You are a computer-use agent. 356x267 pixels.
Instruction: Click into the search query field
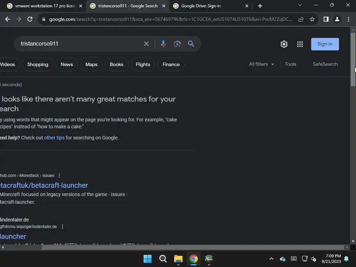(80, 43)
